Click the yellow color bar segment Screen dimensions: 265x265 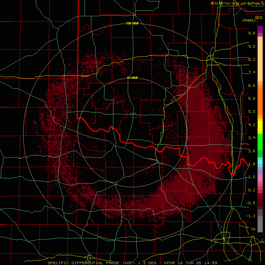(x=260, y=126)
